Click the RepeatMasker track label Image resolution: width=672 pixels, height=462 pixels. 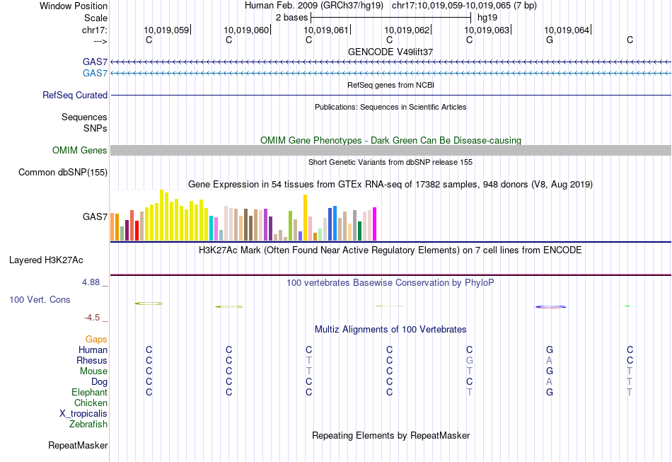click(x=78, y=446)
